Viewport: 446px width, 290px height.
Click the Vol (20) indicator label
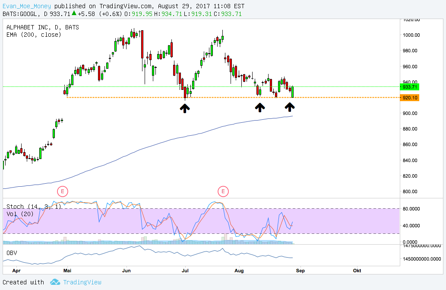pos(20,214)
